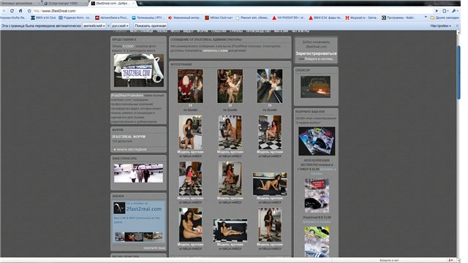This screenshot has width=468, height=263.
Task: Open the page menu icon in toolbar
Action: click(445, 11)
